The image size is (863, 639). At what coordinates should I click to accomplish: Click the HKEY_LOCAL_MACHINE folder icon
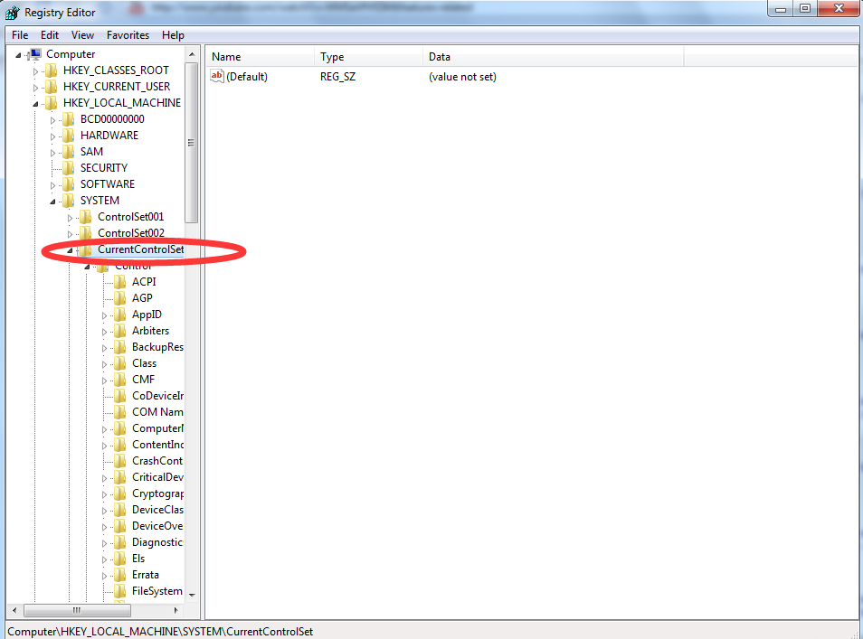click(x=52, y=103)
